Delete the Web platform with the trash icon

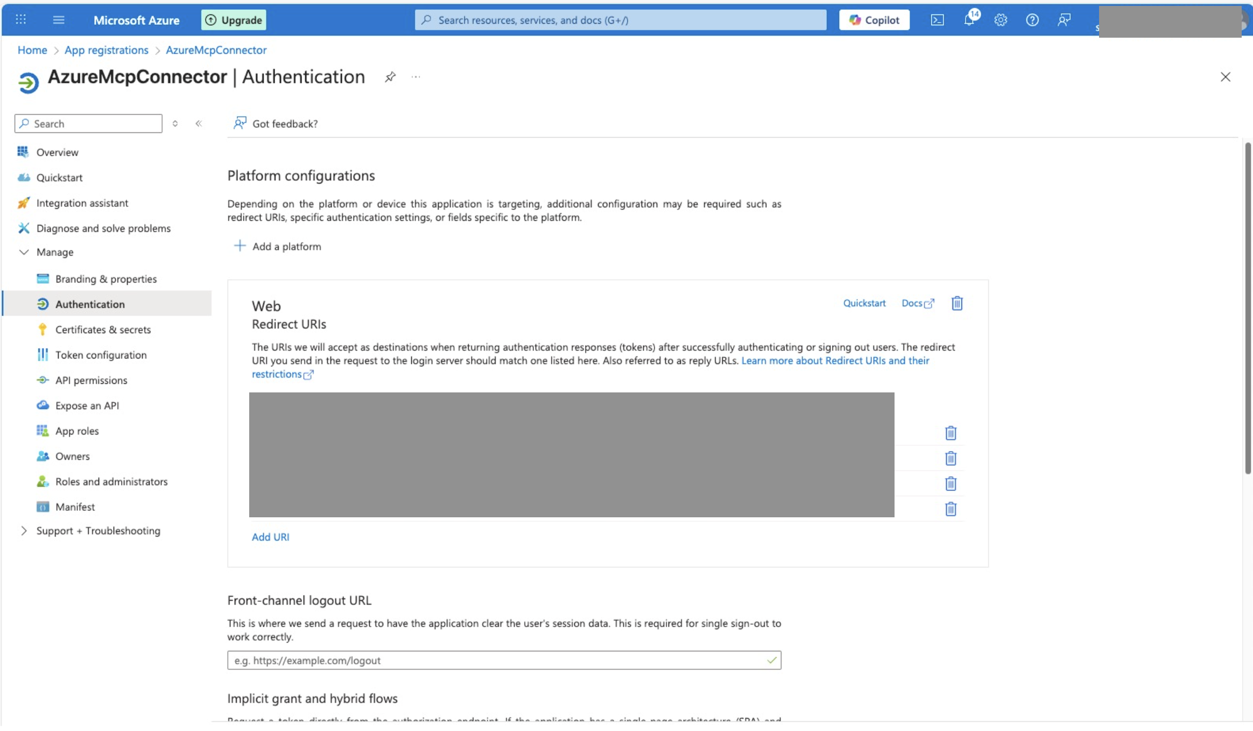pos(956,303)
